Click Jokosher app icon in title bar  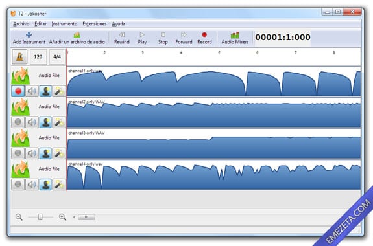[14, 14]
